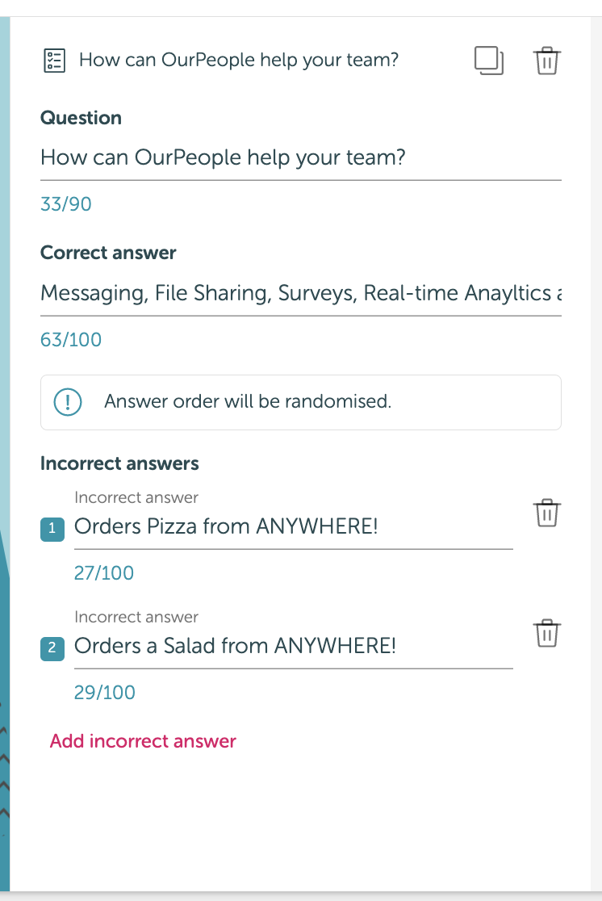The width and height of the screenshot is (602, 901).
Task: Click the quiz checklist icon beside title
Action: point(55,61)
